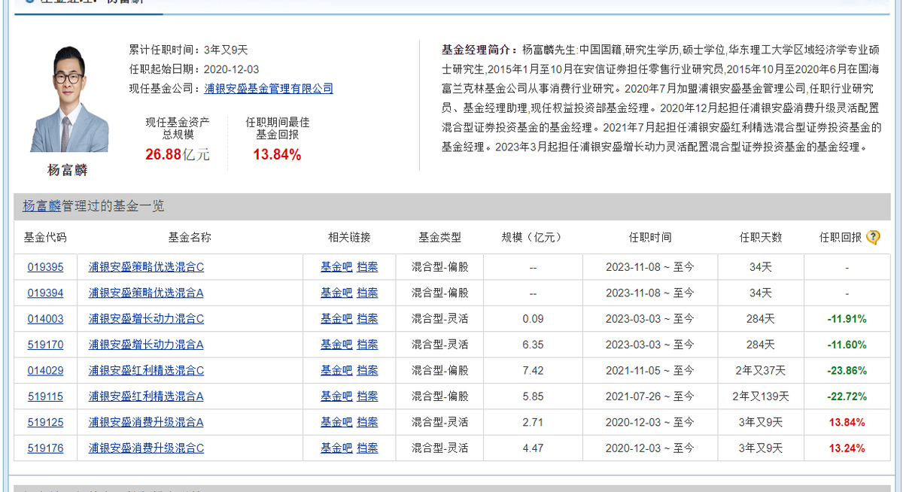Open fund 浦银安盛红利精选混合A

click(146, 396)
